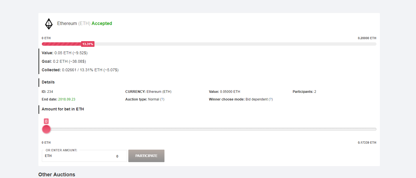
Task: Click the CURRENCY: Ethereum (ETH) detail
Action: [x=148, y=92]
